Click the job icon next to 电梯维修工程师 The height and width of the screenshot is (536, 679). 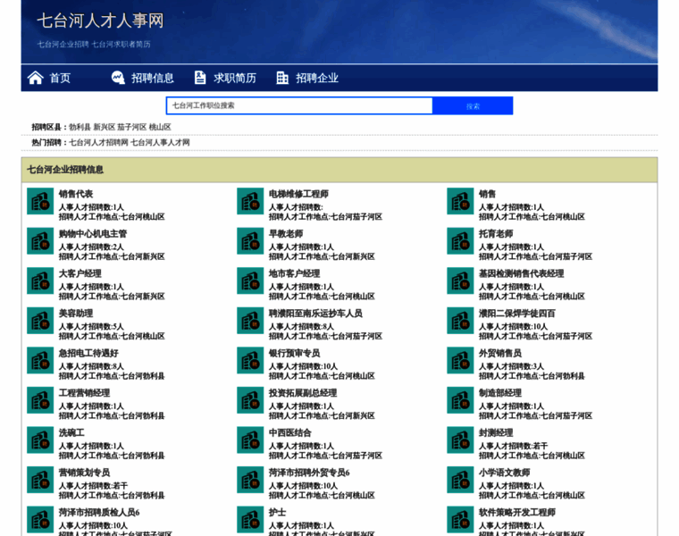coord(250,201)
